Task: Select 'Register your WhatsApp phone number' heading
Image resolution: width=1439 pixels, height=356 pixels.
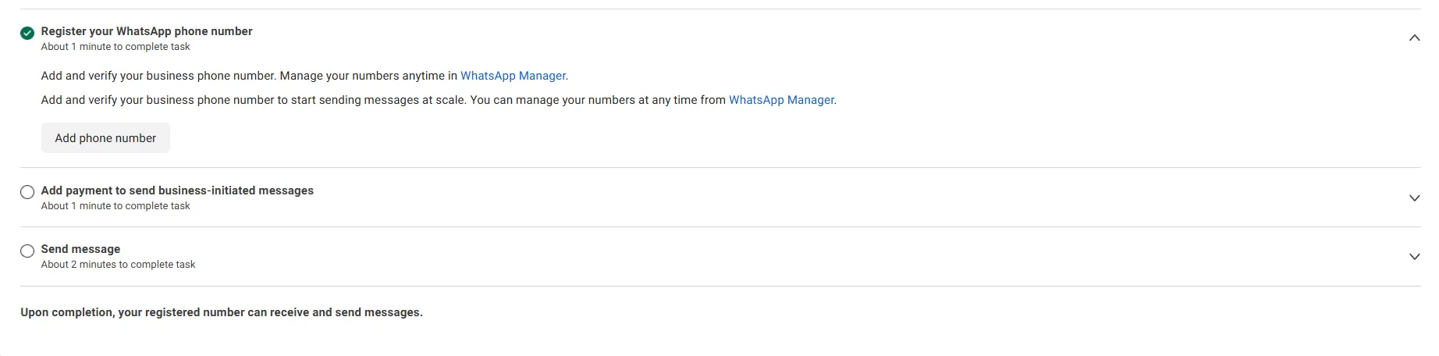Action: click(147, 31)
